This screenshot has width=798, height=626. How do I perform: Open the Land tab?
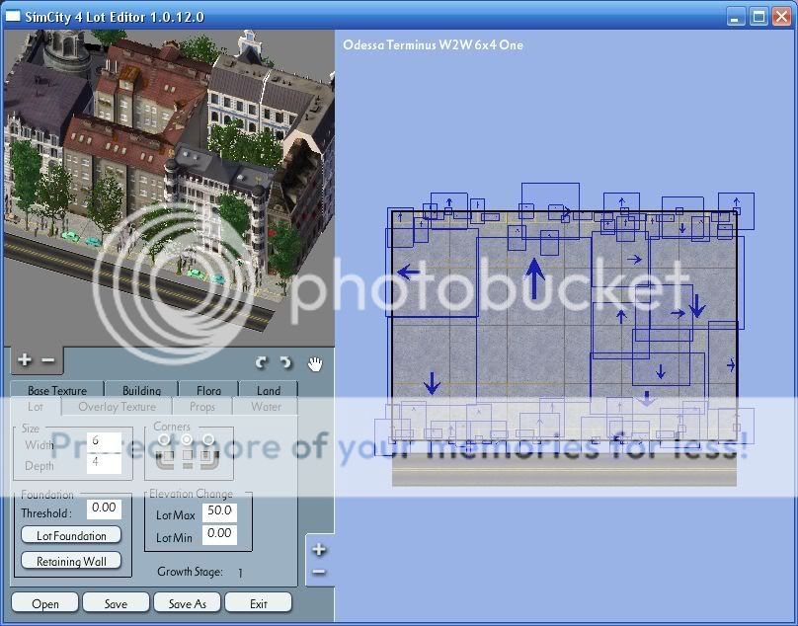269,390
